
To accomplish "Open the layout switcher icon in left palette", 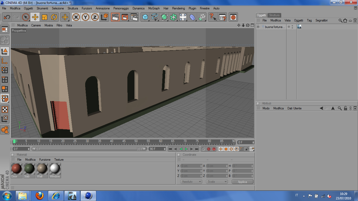I will click(5, 30).
